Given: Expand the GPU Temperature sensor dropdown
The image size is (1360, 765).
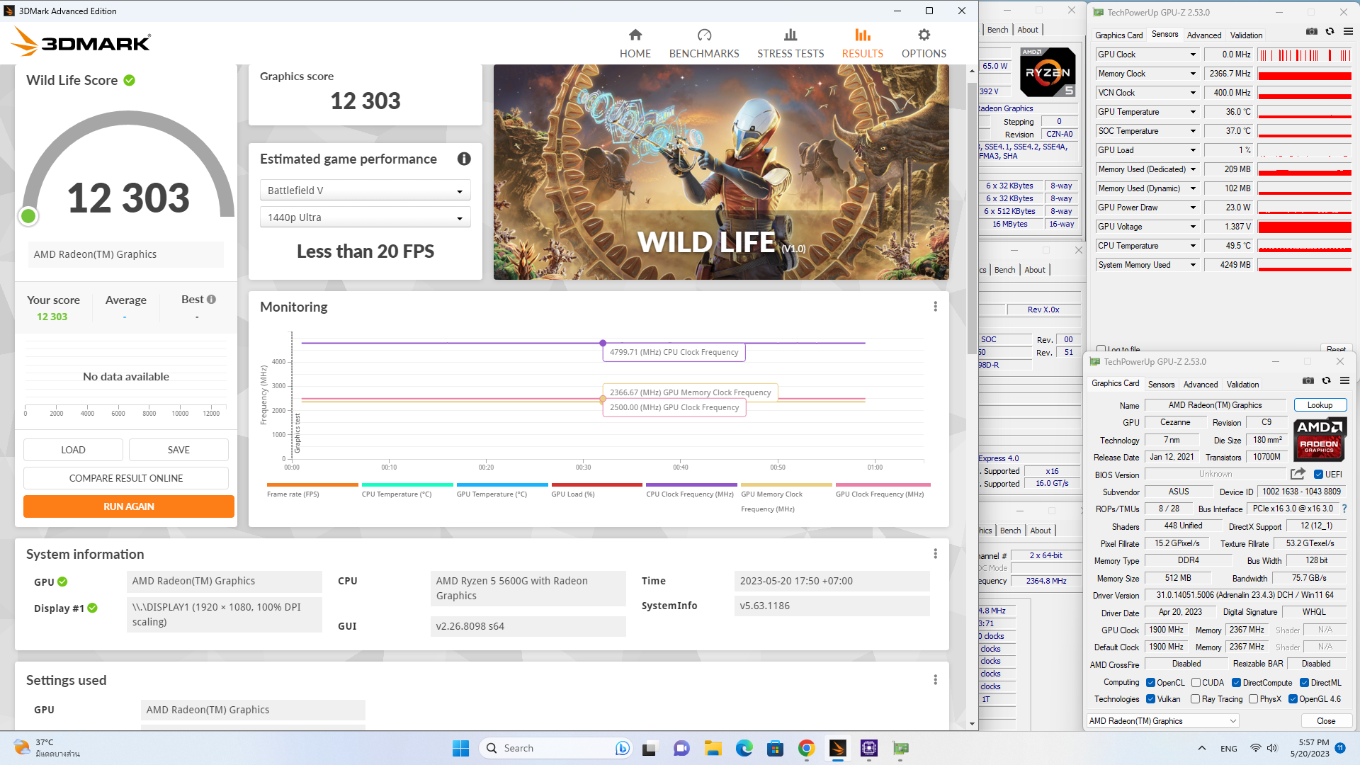Looking at the screenshot, I should point(1193,112).
